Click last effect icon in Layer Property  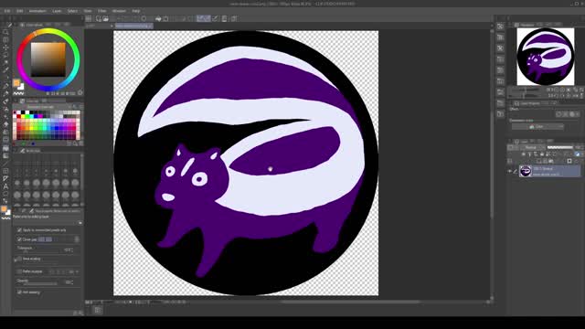coord(578,114)
